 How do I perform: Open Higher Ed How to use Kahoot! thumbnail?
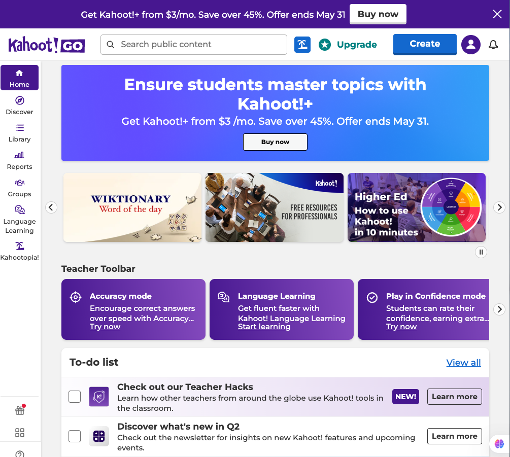pyautogui.click(x=417, y=207)
